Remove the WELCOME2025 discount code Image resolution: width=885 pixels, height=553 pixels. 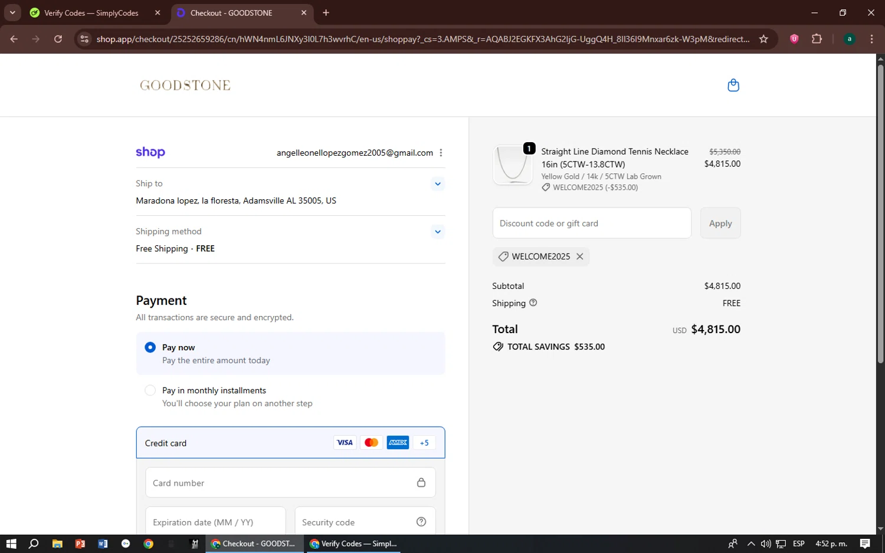tap(580, 256)
